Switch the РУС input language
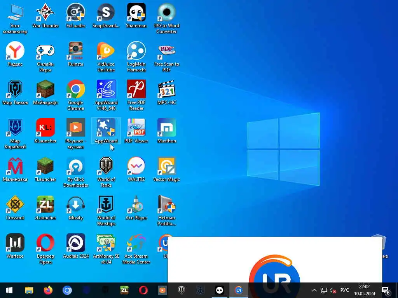 point(344,290)
